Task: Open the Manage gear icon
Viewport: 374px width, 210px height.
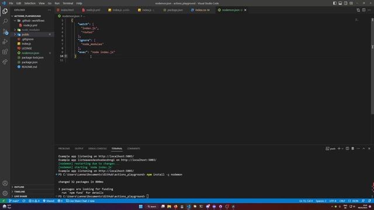Action: (5, 193)
